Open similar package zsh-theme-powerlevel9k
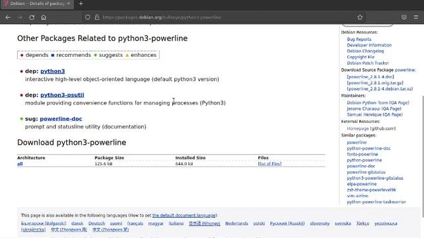 (371, 190)
